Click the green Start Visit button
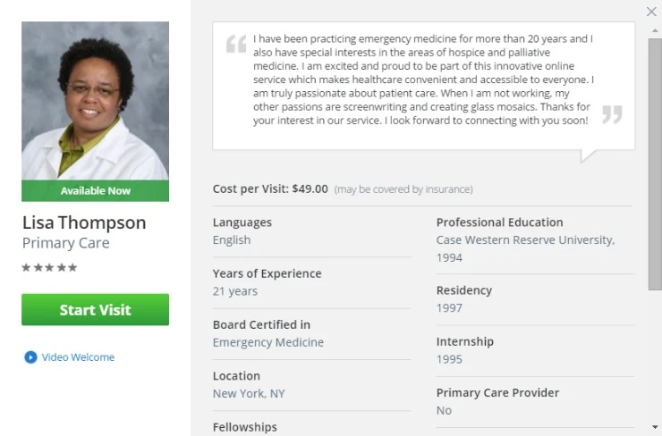Screen dimensions: 662x436 point(96,309)
